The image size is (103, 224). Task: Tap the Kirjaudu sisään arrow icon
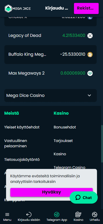click(29, 214)
